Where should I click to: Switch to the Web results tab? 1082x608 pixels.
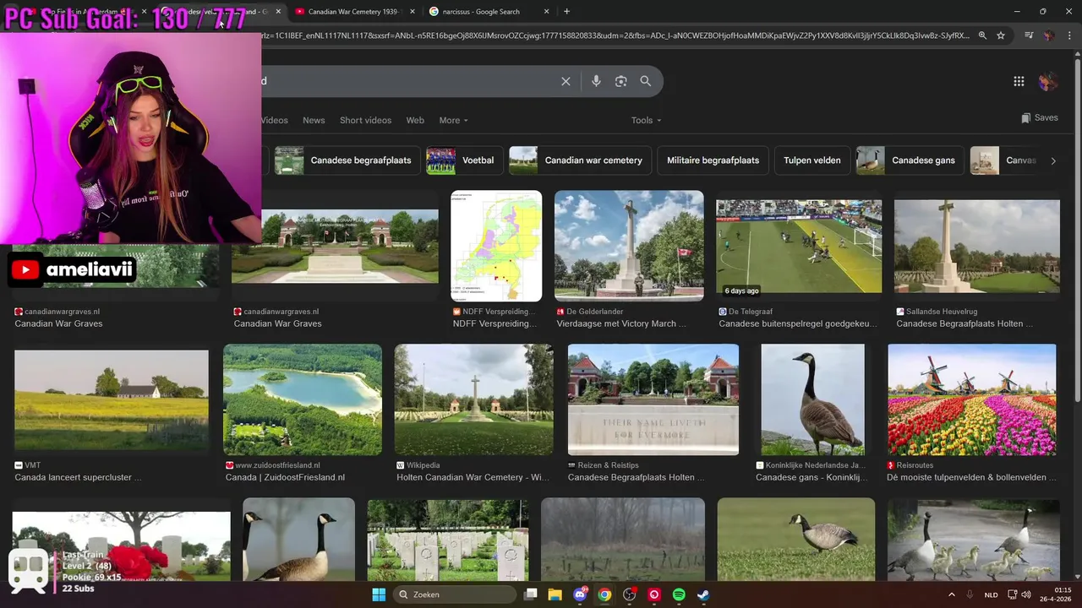(x=415, y=120)
